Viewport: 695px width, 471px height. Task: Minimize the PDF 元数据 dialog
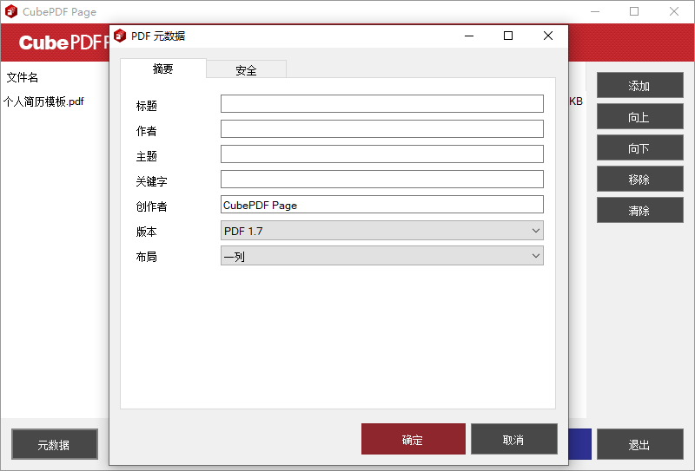tap(469, 36)
